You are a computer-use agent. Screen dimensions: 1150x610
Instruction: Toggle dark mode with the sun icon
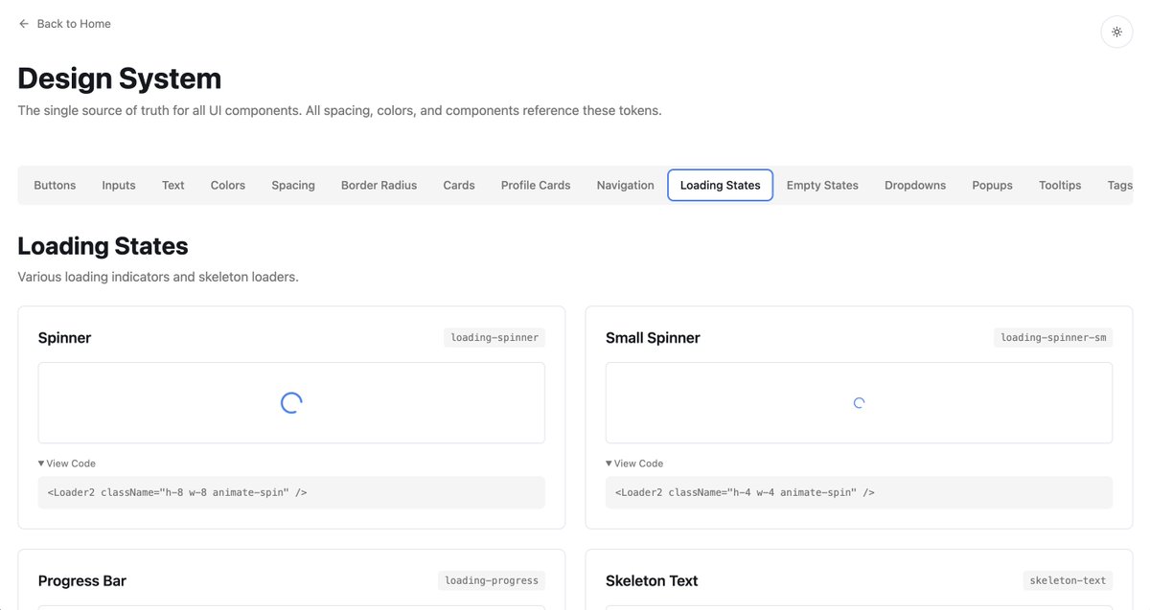pos(1115,31)
